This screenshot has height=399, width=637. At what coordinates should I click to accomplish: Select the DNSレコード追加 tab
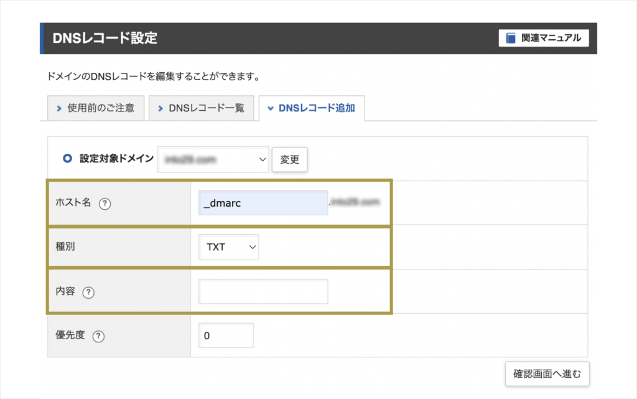click(x=312, y=108)
